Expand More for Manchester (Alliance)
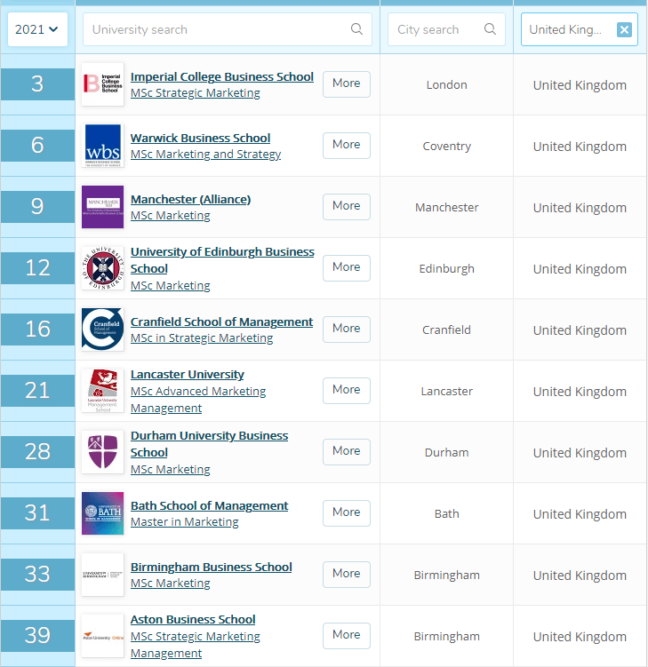The height and width of the screenshot is (667, 648). pyautogui.click(x=346, y=207)
